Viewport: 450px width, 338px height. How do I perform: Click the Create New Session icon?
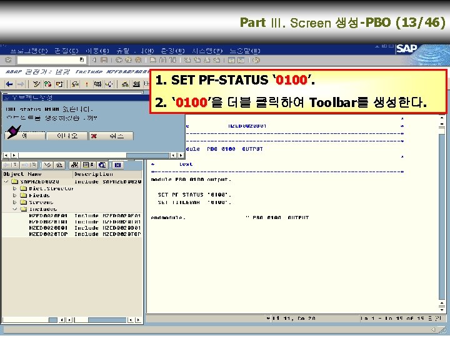click(231, 60)
